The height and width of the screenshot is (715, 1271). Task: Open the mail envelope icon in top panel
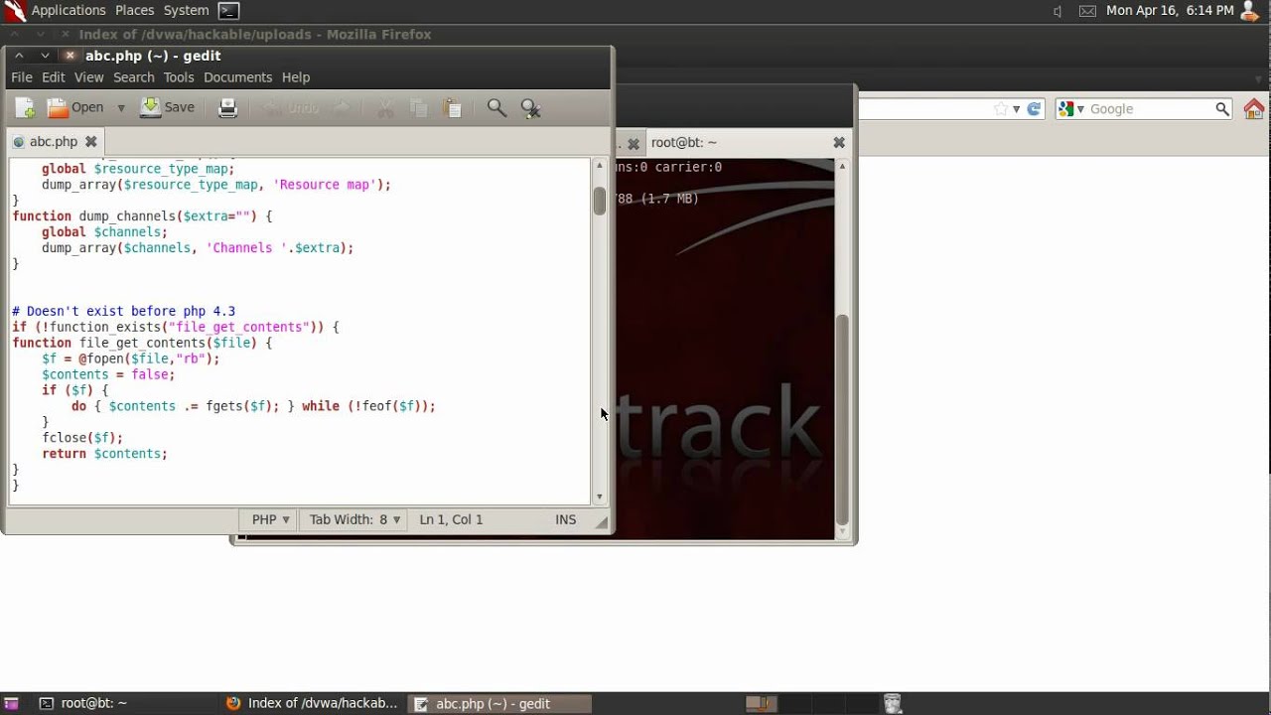tap(1087, 11)
